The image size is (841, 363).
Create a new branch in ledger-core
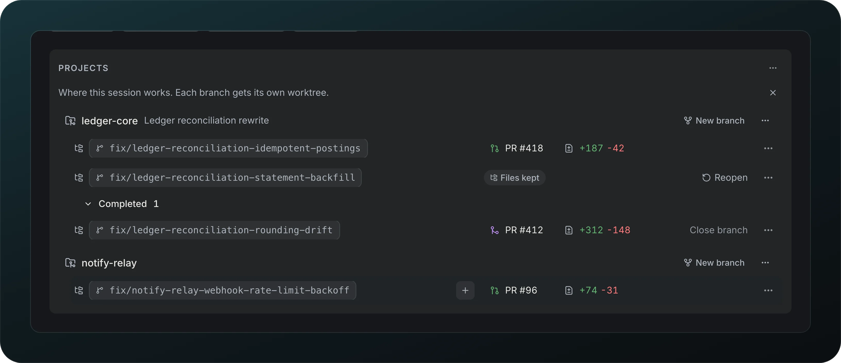(x=714, y=121)
